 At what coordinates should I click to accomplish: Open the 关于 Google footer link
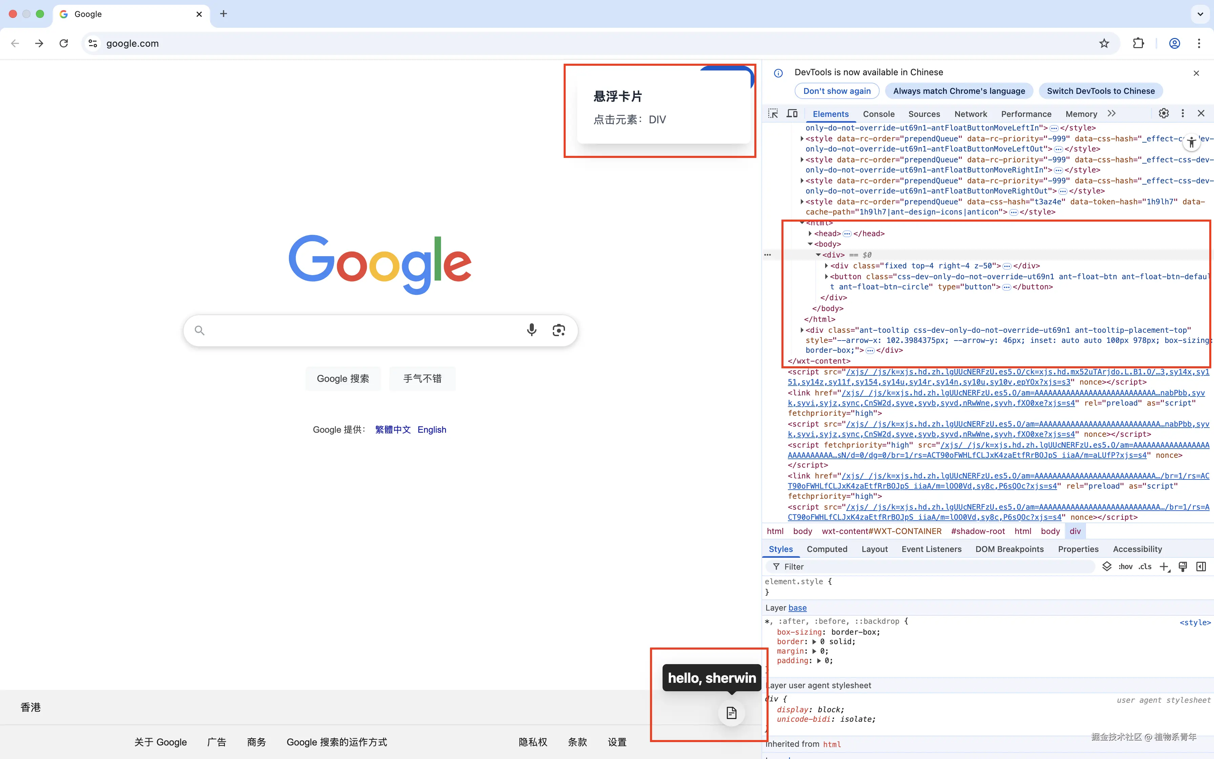[x=161, y=742]
